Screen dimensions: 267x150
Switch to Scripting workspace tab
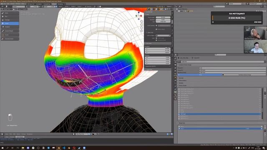(x=60, y=4)
